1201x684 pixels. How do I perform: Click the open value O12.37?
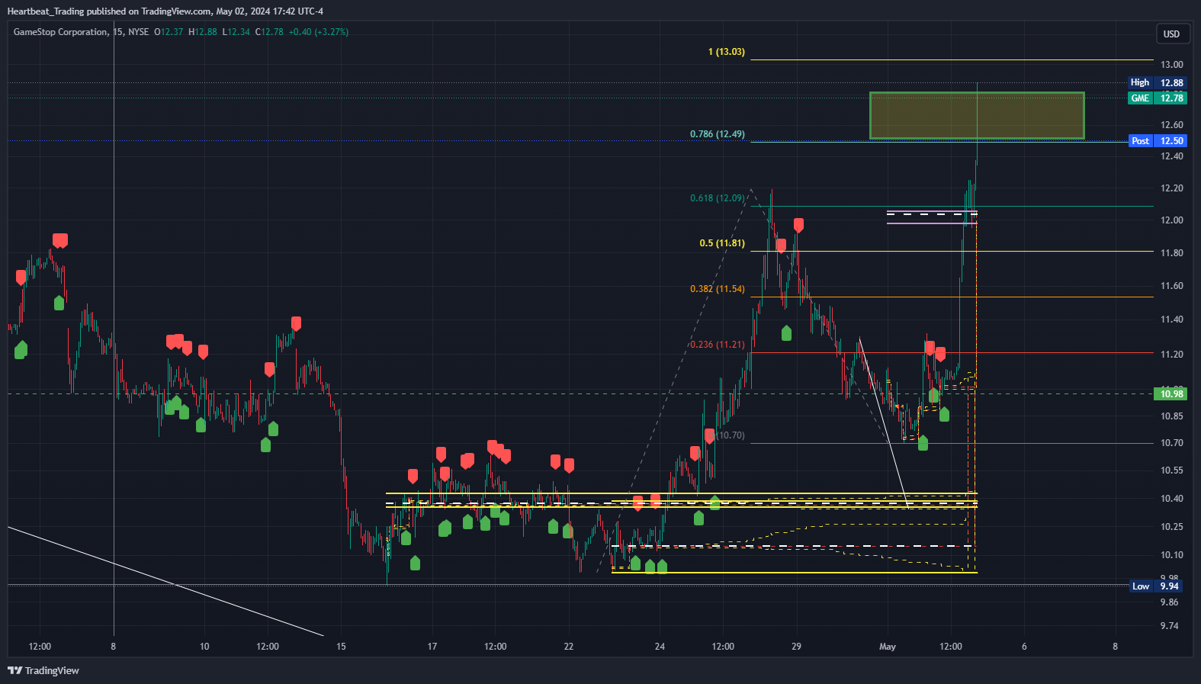click(169, 32)
